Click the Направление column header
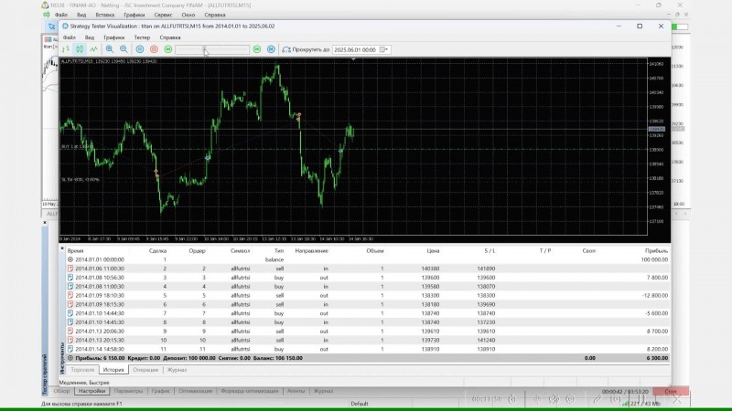Screen dimensions: 732x411 311,250
